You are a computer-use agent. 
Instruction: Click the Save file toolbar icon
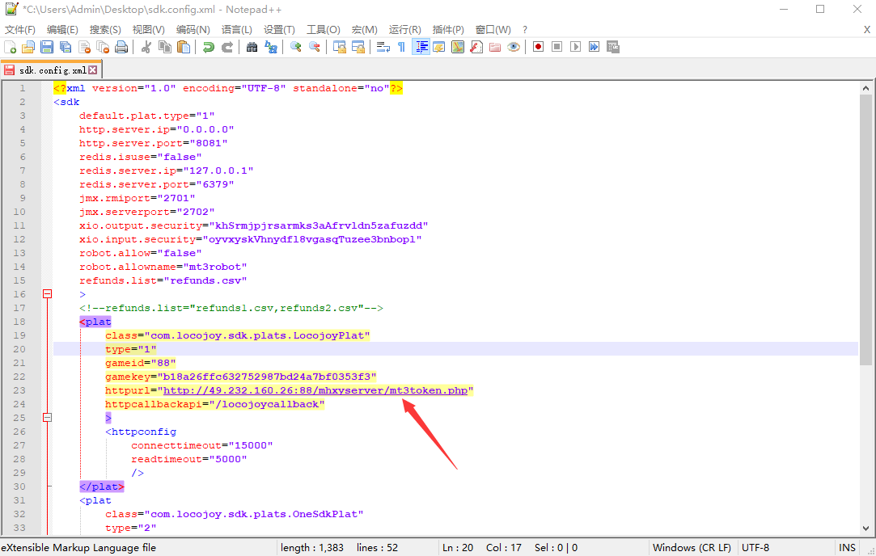[47, 47]
